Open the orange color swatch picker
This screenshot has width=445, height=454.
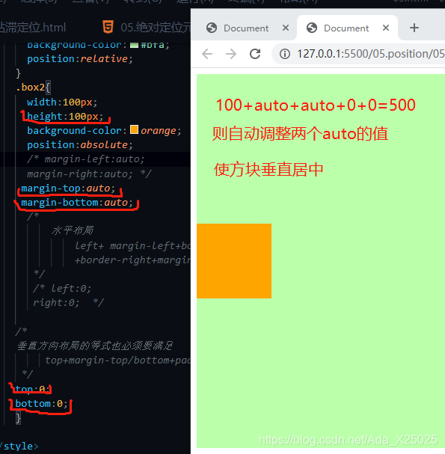134,129
